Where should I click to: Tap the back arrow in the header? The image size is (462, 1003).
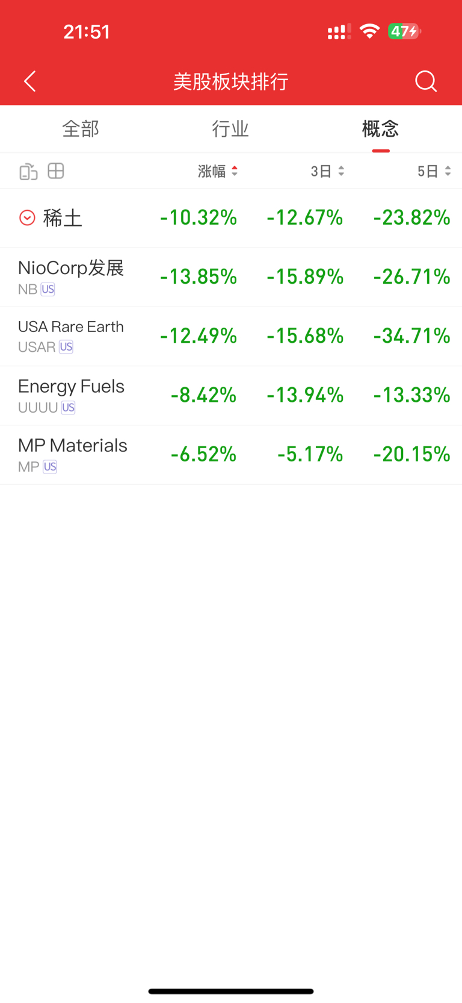click(x=30, y=81)
